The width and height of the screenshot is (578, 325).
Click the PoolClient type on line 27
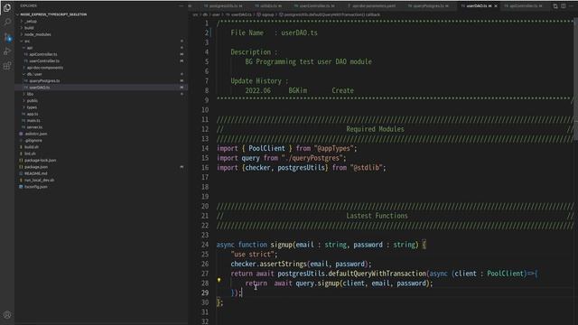[x=505, y=274]
